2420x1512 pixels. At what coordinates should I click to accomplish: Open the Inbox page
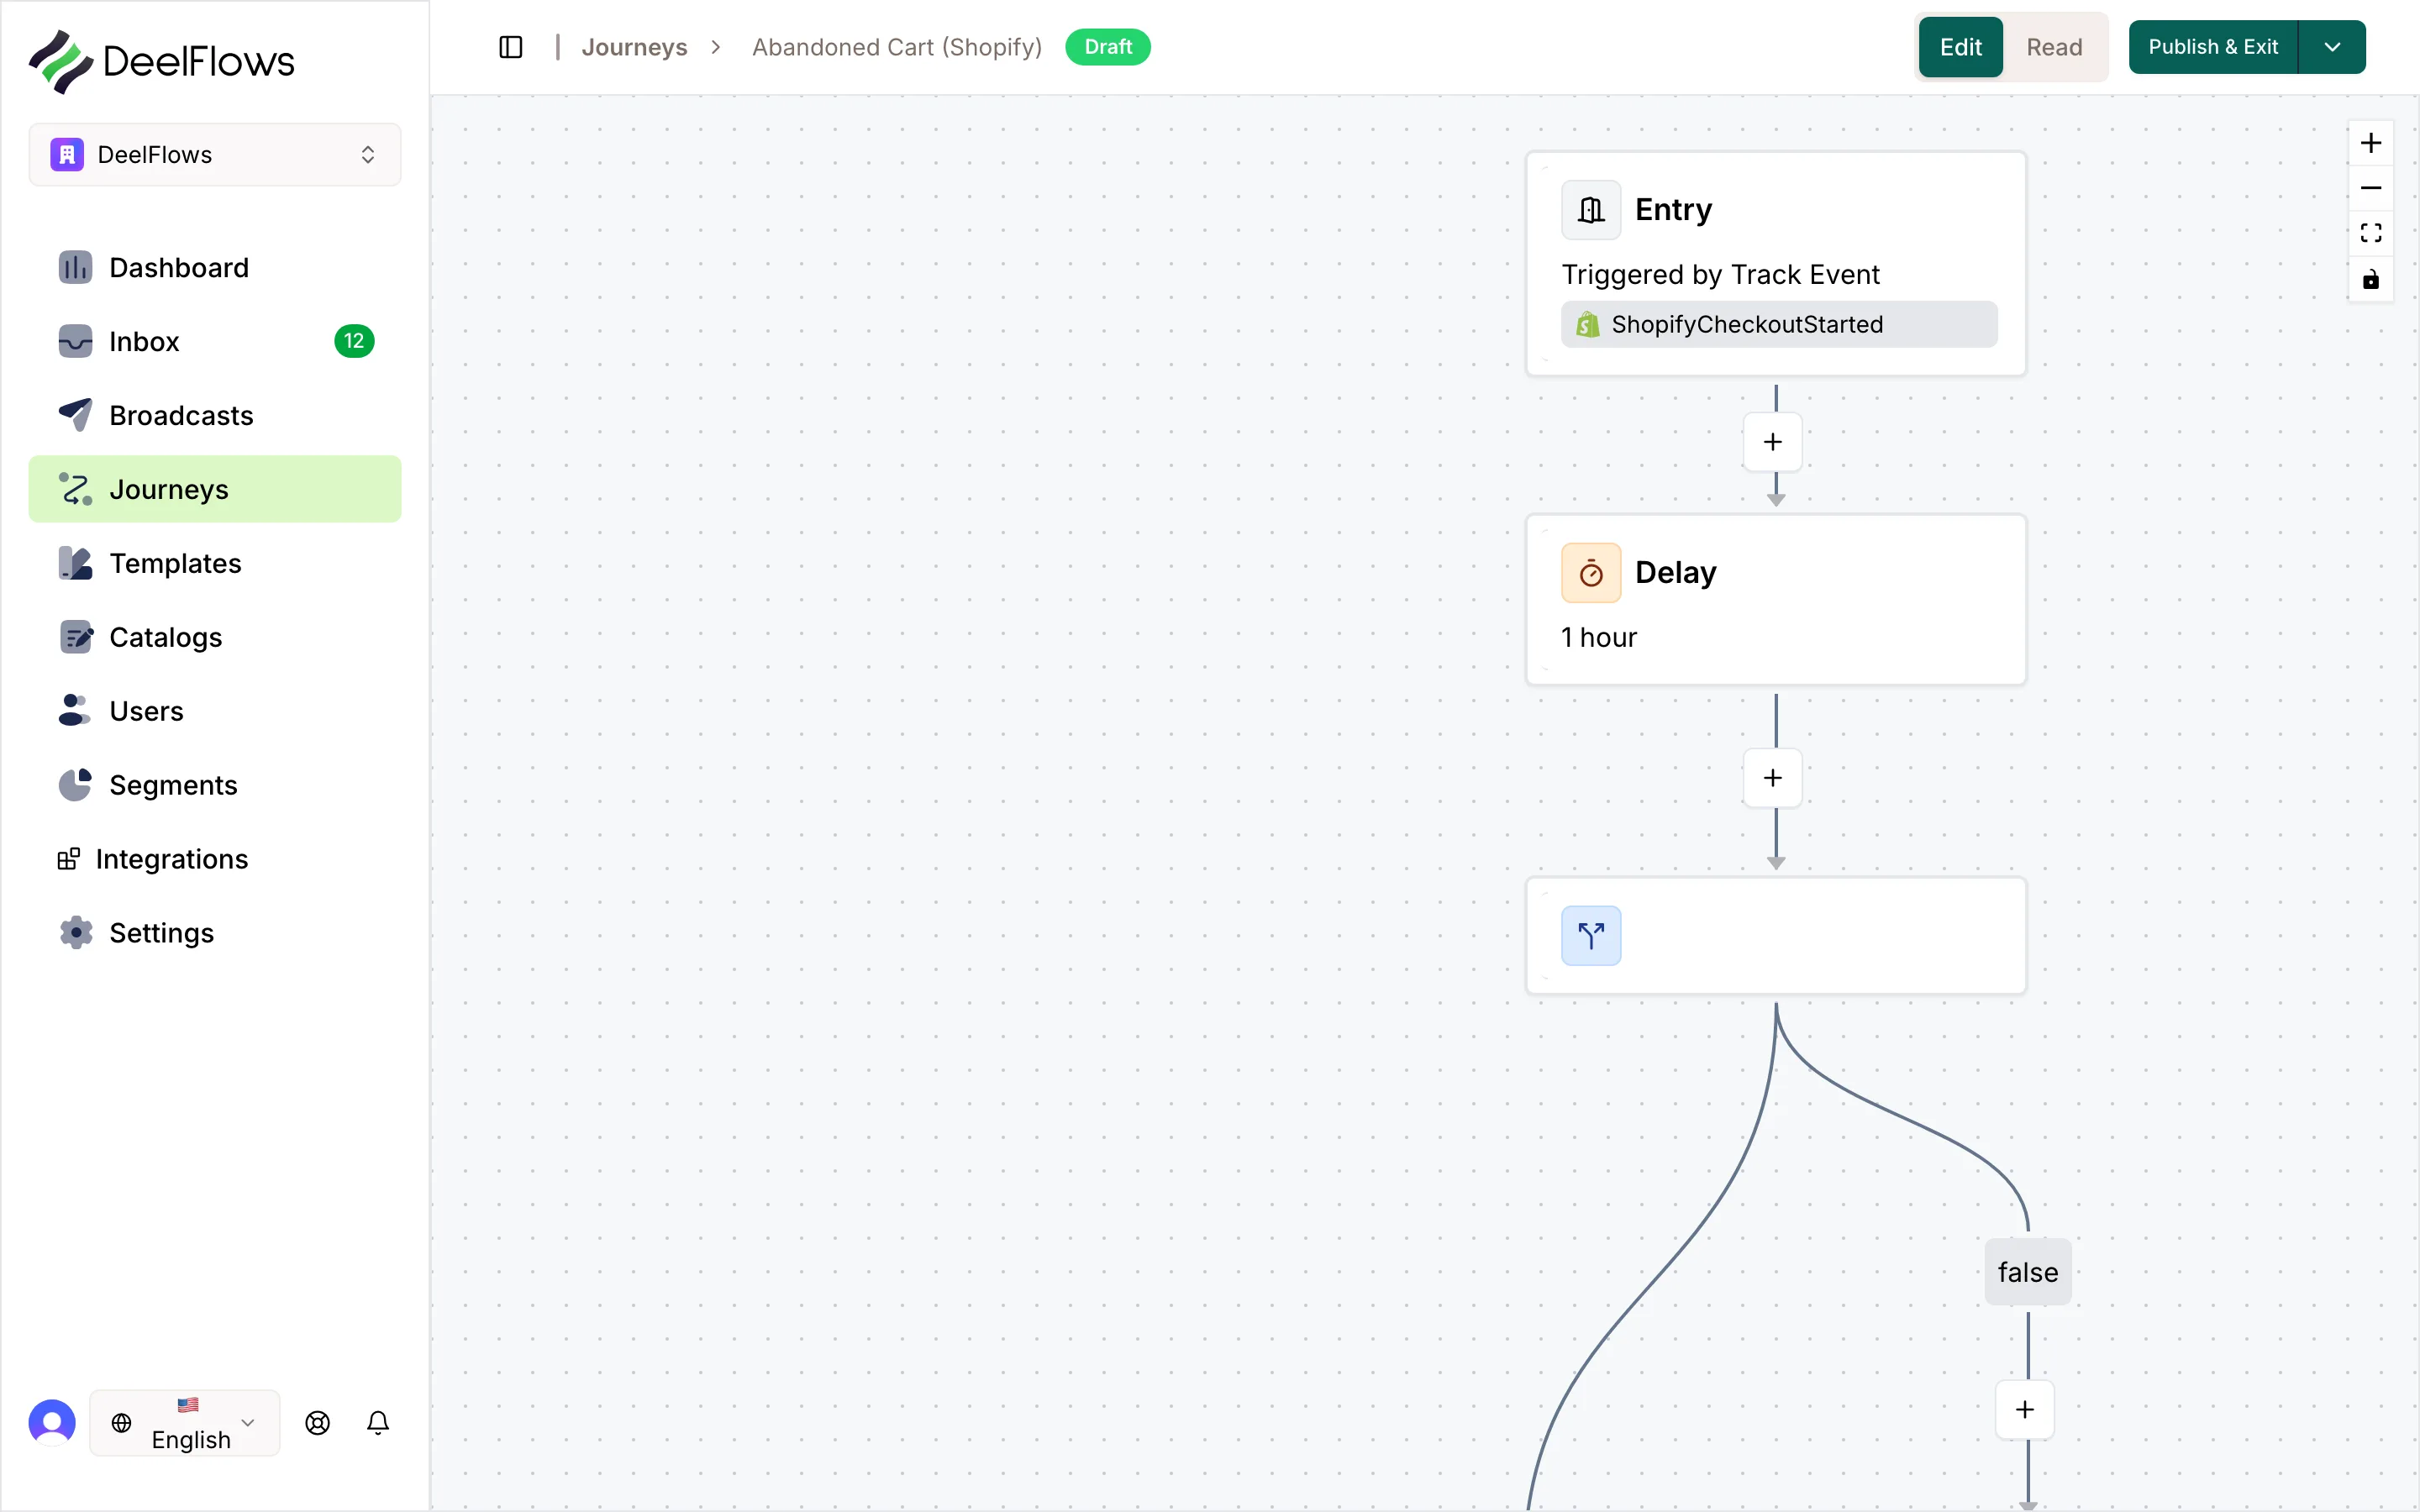coord(215,342)
